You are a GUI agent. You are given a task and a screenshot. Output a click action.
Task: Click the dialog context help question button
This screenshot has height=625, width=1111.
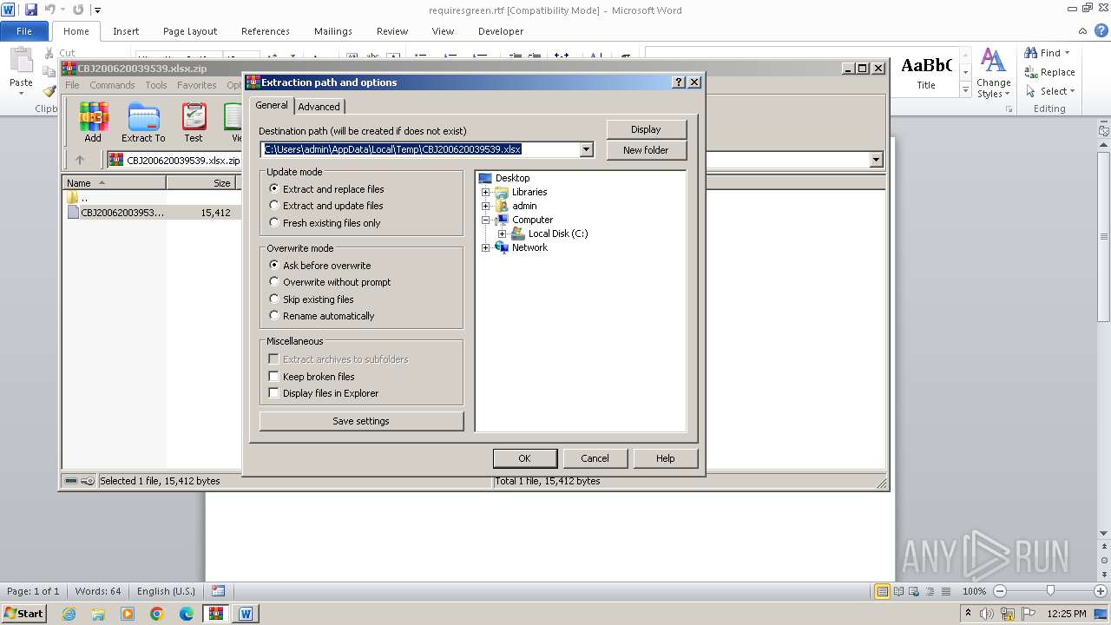click(x=679, y=82)
